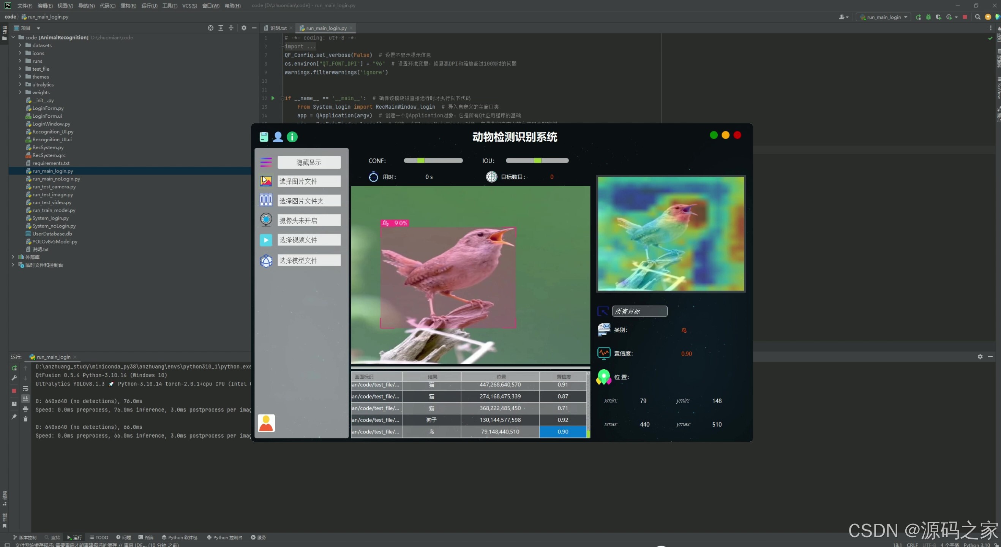The image size is (1001, 547).
Task: Click the info icon in the detection system
Action: [x=292, y=136]
